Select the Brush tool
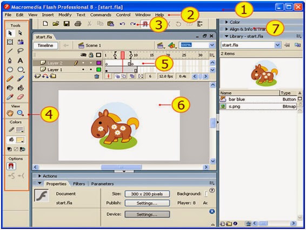The height and width of the screenshot is (230, 306). (x=21, y=78)
